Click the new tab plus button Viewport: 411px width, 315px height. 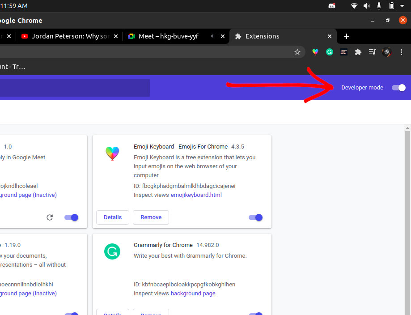point(347,36)
